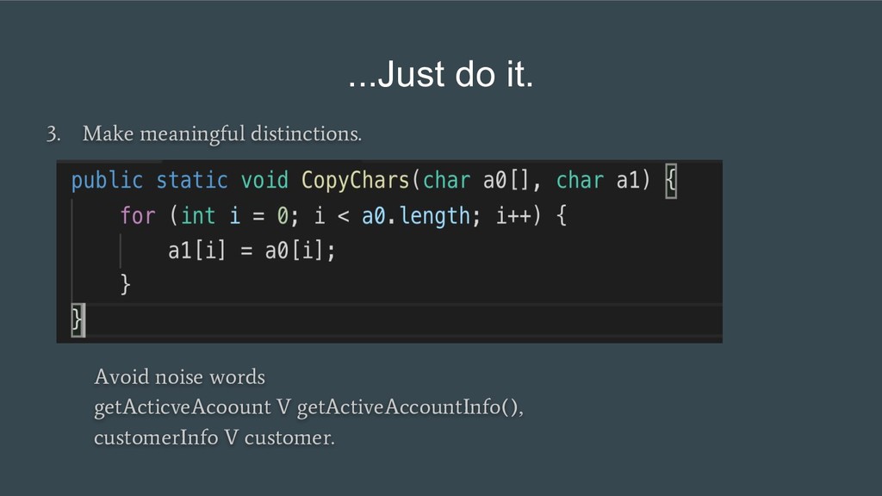This screenshot has width=882, height=496.
Task: Click the text 'Avoid noise words'
Action: (x=179, y=377)
